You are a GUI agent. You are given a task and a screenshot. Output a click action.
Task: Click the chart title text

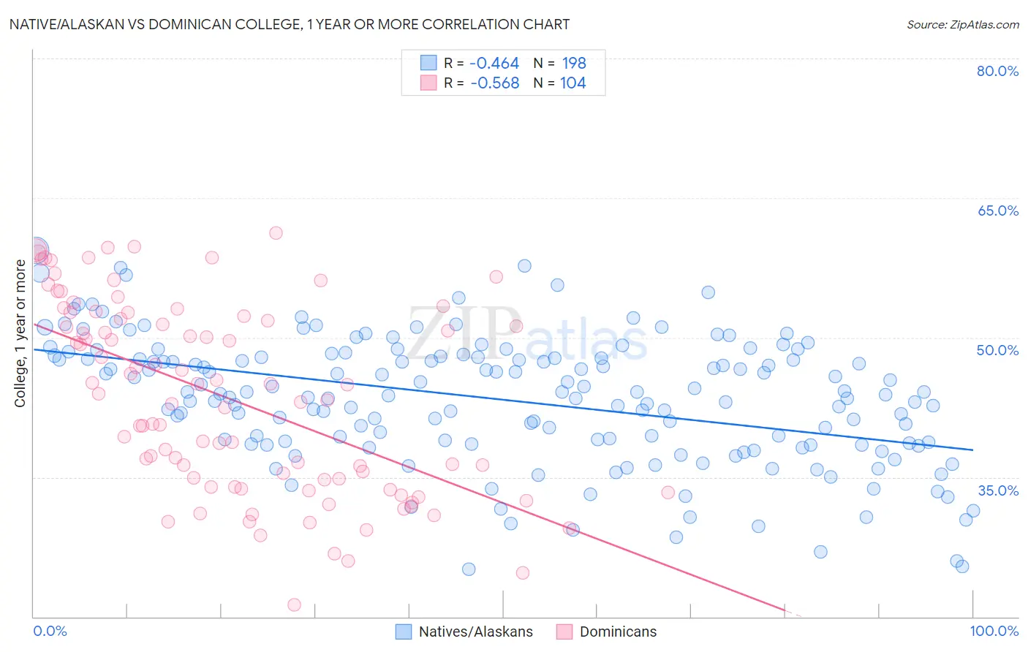pos(290,24)
